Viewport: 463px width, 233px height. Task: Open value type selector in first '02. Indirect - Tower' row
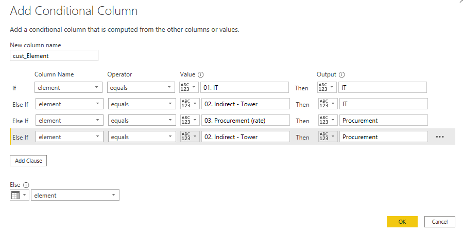click(190, 104)
